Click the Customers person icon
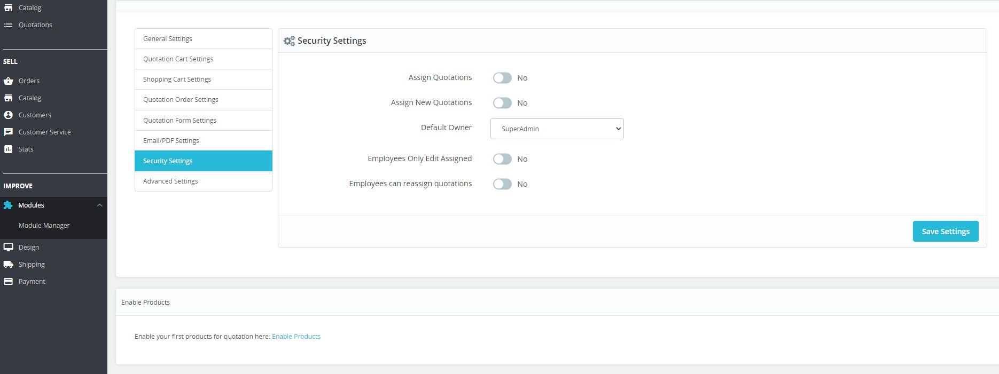The height and width of the screenshot is (374, 999). click(8, 115)
